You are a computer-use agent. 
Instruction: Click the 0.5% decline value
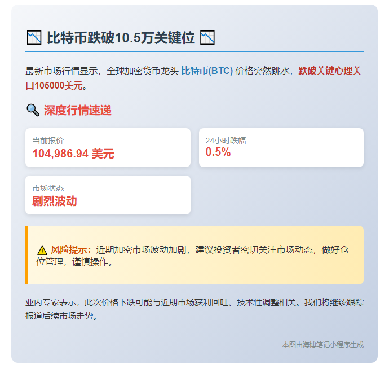click(218, 152)
